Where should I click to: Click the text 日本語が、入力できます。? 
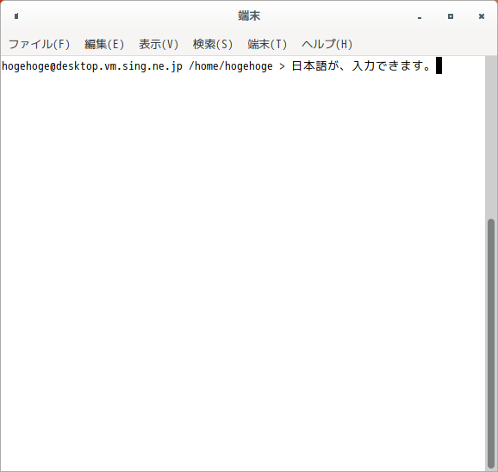(361, 66)
